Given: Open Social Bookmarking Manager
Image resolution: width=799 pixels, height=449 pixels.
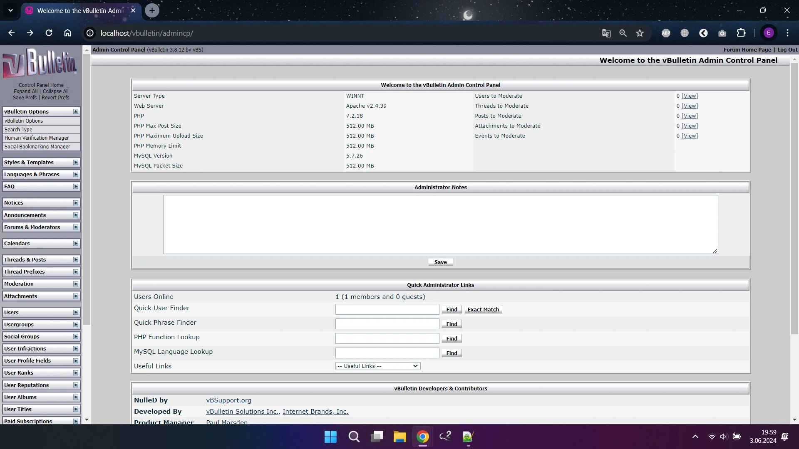Looking at the screenshot, I should point(41,147).
